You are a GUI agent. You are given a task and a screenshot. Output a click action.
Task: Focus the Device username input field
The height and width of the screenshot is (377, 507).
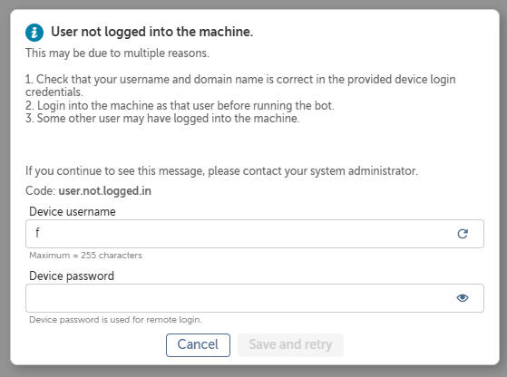255,234
